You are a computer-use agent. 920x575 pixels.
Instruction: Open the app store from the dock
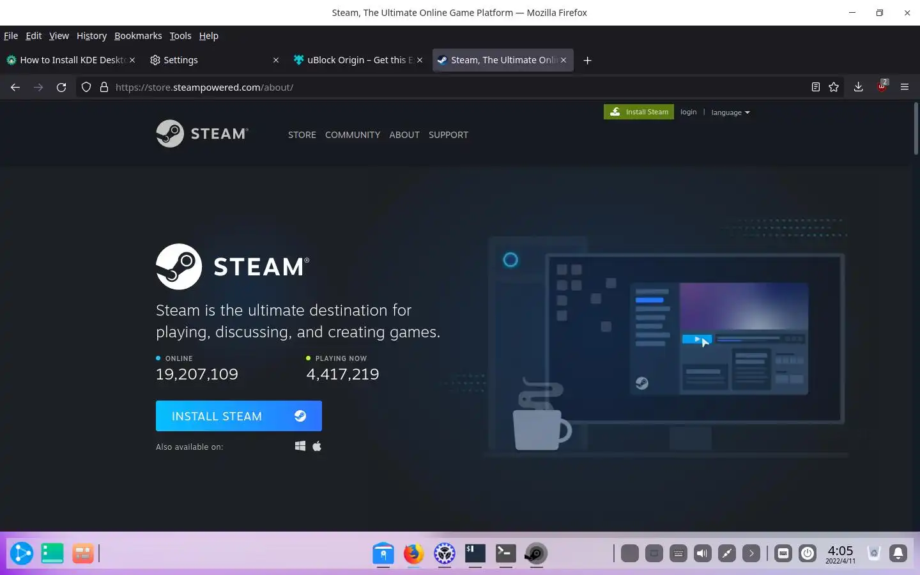(383, 553)
